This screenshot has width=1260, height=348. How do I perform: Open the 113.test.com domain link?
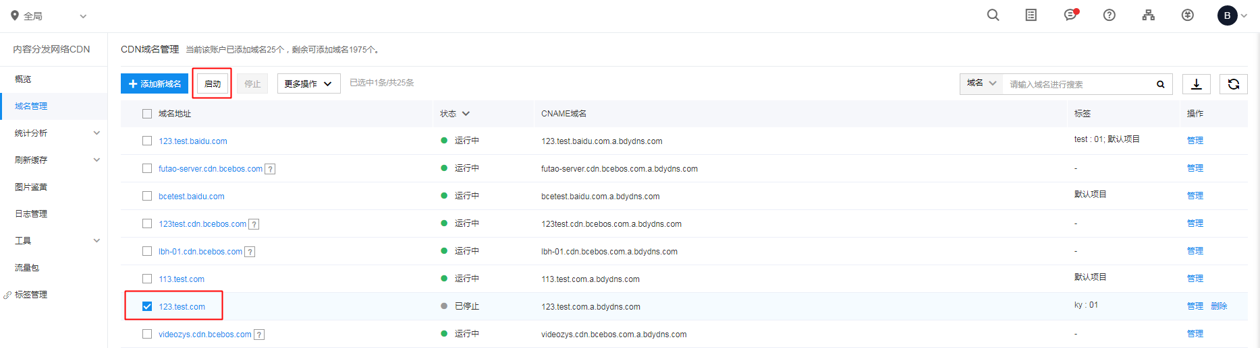182,279
